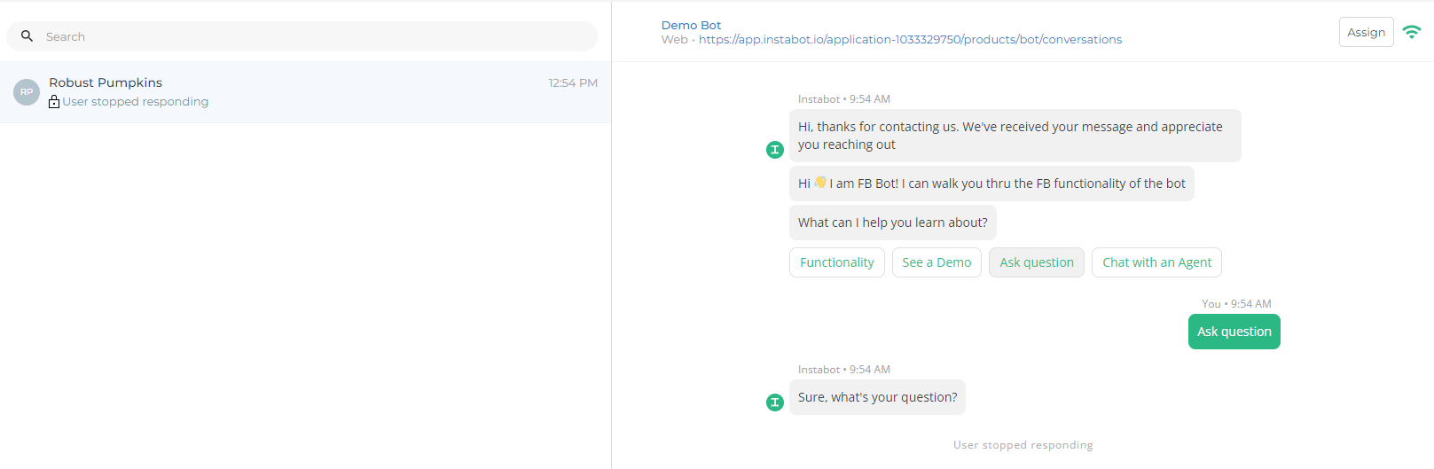
Task: Click the grey Ask question quick reply option
Action: pos(1037,262)
